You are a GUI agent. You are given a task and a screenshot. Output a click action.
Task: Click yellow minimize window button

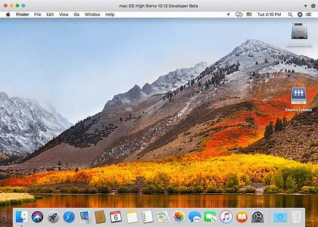pos(11,5)
